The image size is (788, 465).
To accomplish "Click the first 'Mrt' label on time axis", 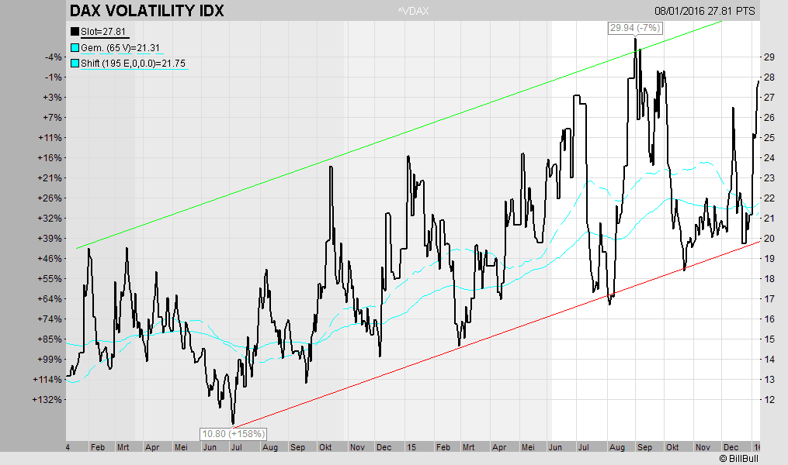I will coord(123,447).
